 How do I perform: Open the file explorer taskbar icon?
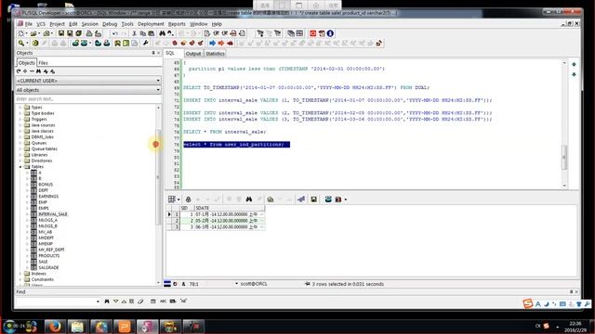click(77, 326)
